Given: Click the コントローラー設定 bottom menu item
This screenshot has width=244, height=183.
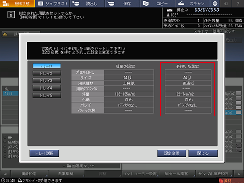Looking at the screenshot, I should pyautogui.click(x=140, y=174).
